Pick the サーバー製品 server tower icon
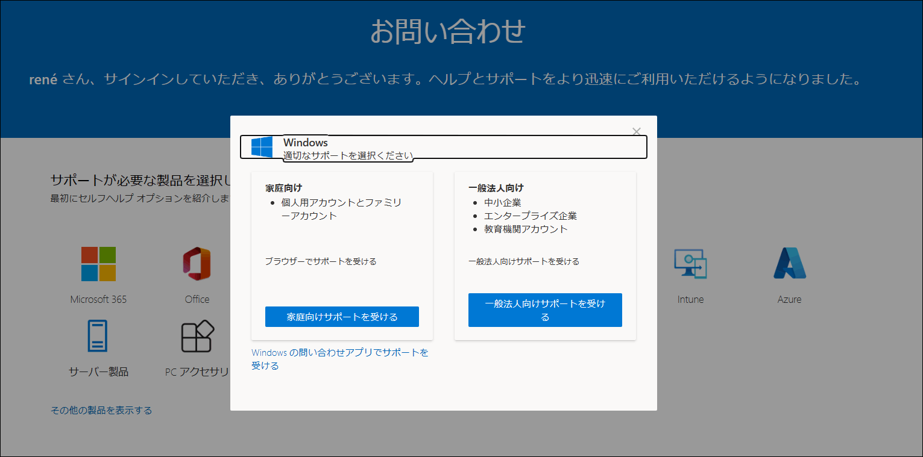Screen dimensions: 923x457 (x=97, y=336)
